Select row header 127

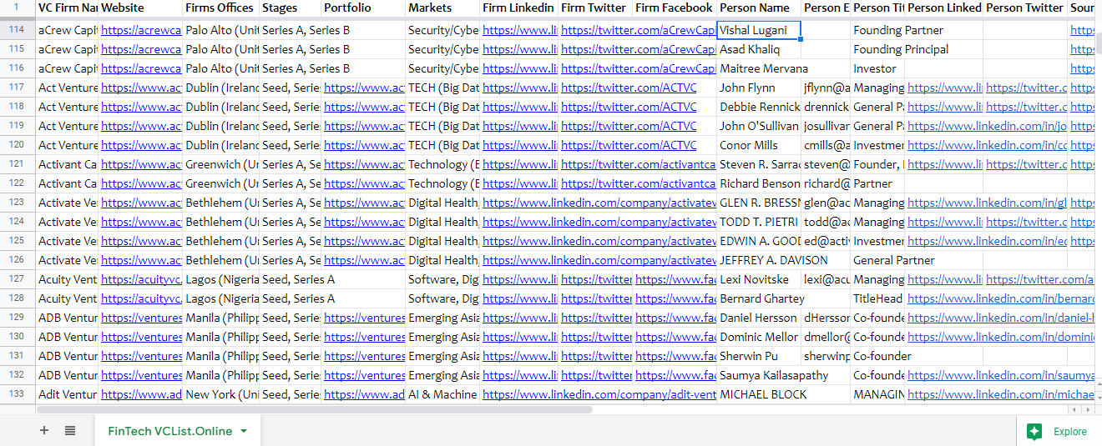(x=18, y=279)
